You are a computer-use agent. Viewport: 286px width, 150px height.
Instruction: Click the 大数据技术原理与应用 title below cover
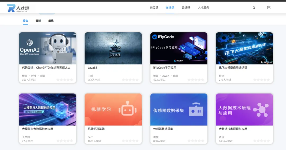point(233,129)
